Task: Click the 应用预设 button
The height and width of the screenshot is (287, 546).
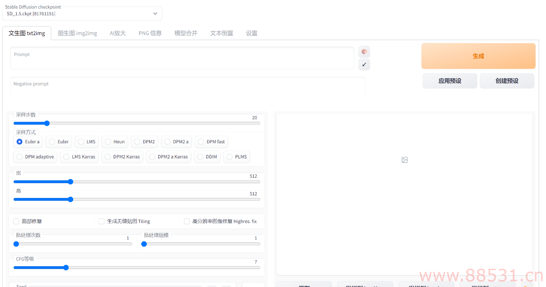Action: click(450, 81)
